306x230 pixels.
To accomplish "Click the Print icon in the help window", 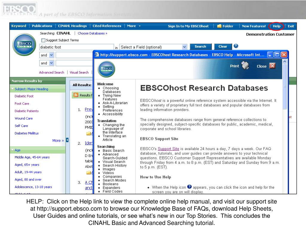I will click(x=245, y=65).
